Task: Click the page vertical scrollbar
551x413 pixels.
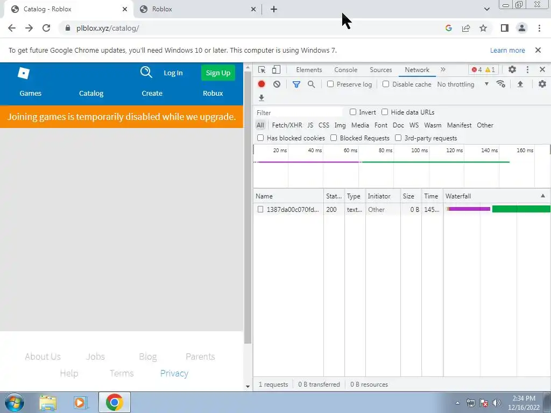Action: pos(248,207)
